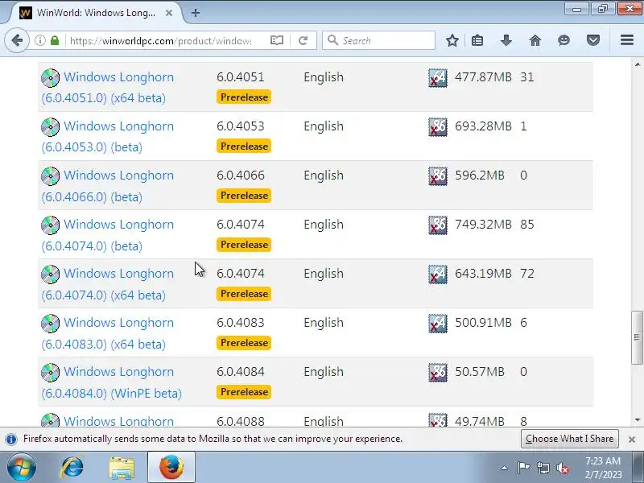
Task: Click the 6.0.4088 version text
Action: (x=240, y=421)
